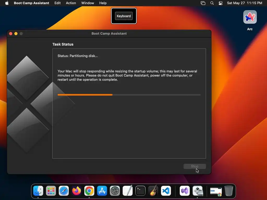This screenshot has height=200, width=267.
Task: Launch GarageBand from the Dock
Action: coord(153,191)
